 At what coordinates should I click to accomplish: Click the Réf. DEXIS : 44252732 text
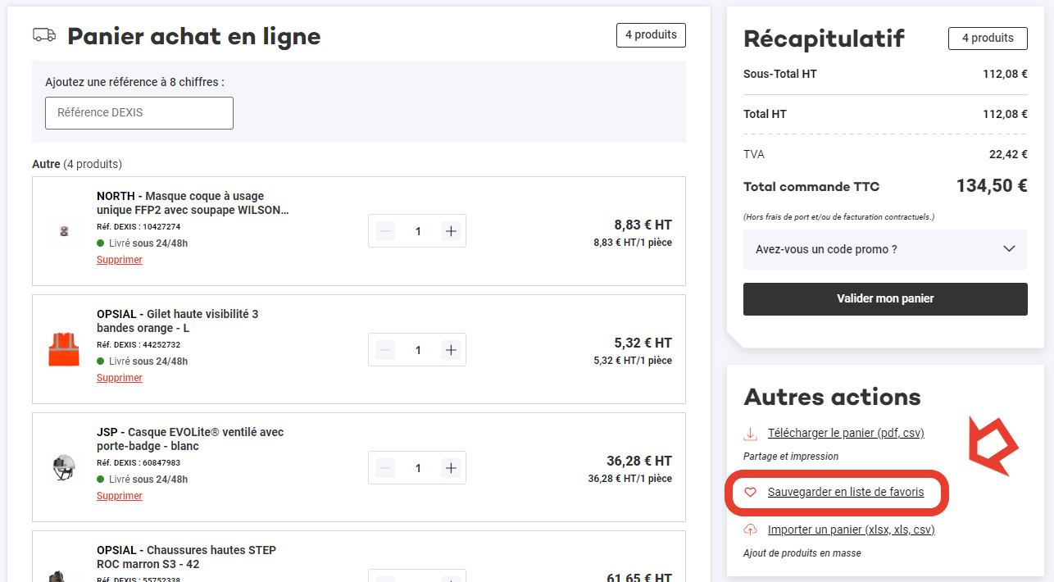coord(139,345)
